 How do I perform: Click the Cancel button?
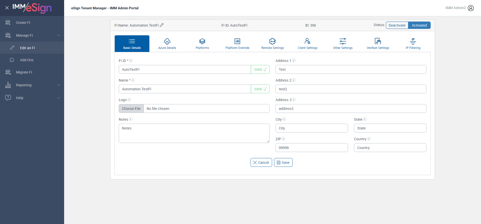pos(261,163)
